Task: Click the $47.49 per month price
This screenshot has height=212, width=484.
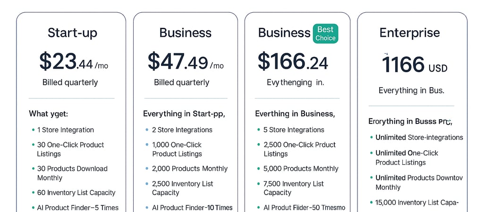Action: click(186, 61)
